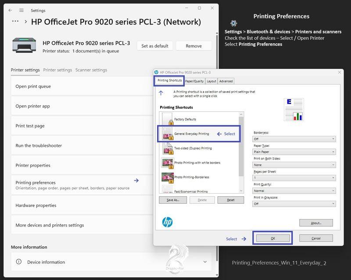
Task: Switch to the Printing Shortcuts tab
Action: tap(169, 81)
